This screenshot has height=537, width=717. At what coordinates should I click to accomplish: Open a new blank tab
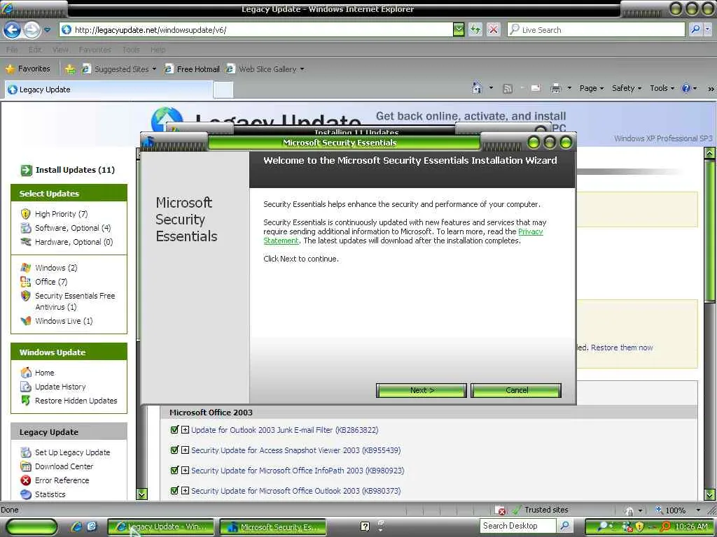(x=223, y=90)
